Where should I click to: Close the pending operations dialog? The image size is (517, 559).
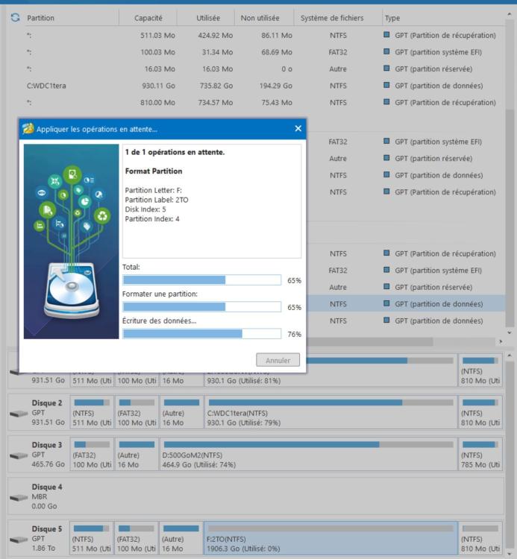click(x=298, y=128)
